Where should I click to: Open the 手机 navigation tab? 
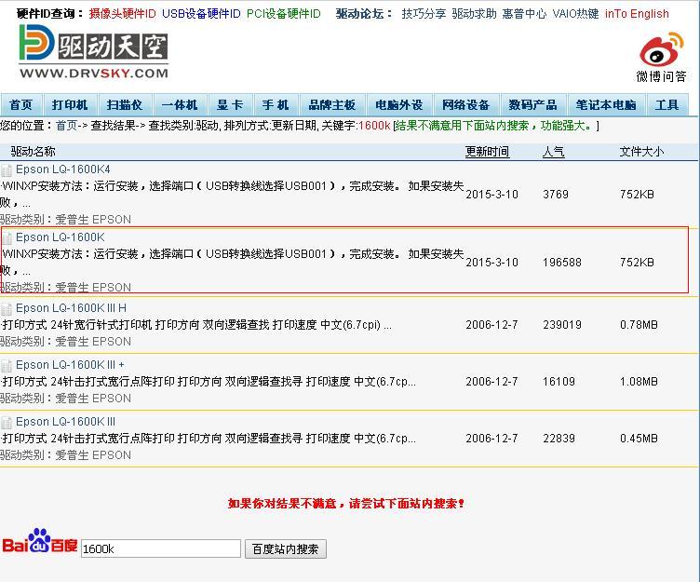click(x=276, y=105)
